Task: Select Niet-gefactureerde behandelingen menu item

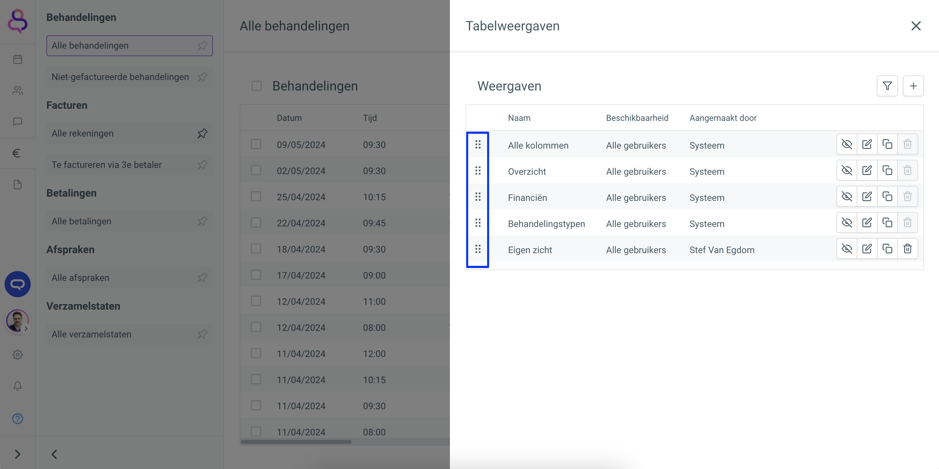Action: [x=129, y=77]
